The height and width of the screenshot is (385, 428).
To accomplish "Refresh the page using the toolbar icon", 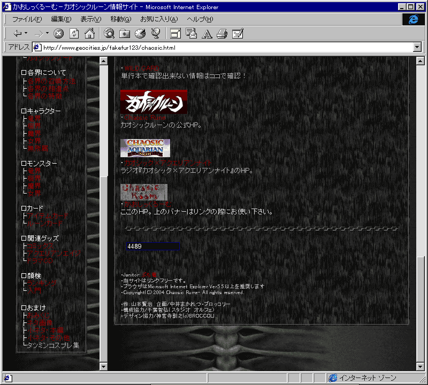I will pyautogui.click(x=74, y=34).
